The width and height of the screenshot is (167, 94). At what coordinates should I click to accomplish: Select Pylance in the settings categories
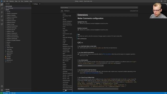click(64, 66)
